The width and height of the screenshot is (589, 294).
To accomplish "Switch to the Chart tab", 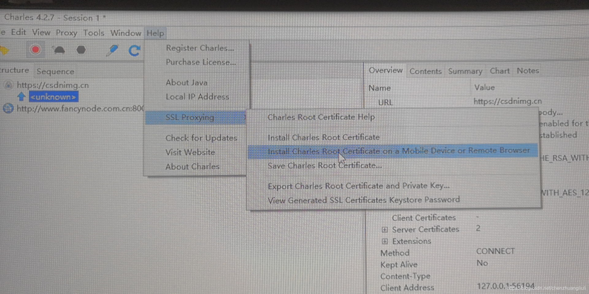I will [x=499, y=71].
